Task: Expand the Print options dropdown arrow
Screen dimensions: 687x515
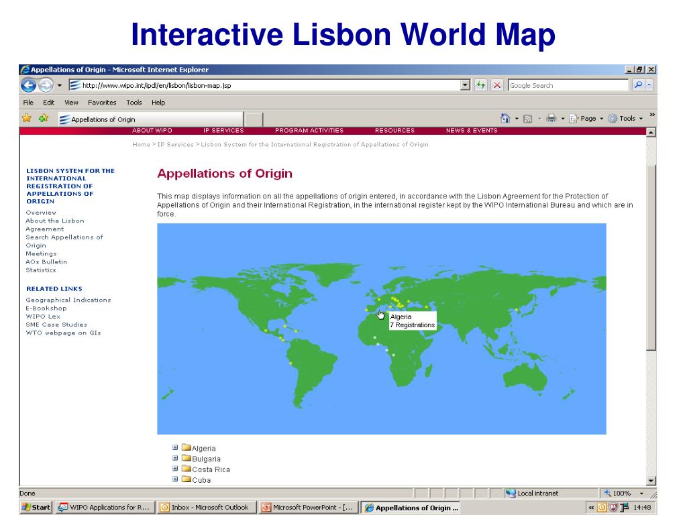Action: click(563, 119)
